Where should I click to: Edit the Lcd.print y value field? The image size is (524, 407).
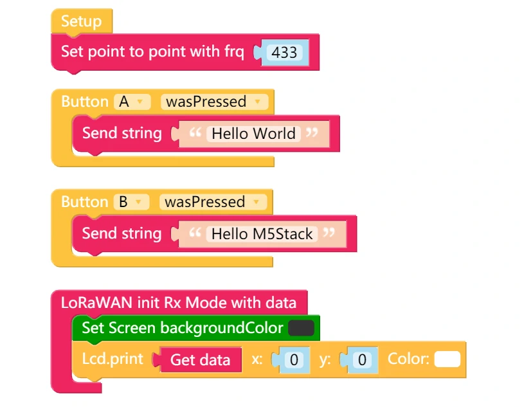[x=362, y=360]
